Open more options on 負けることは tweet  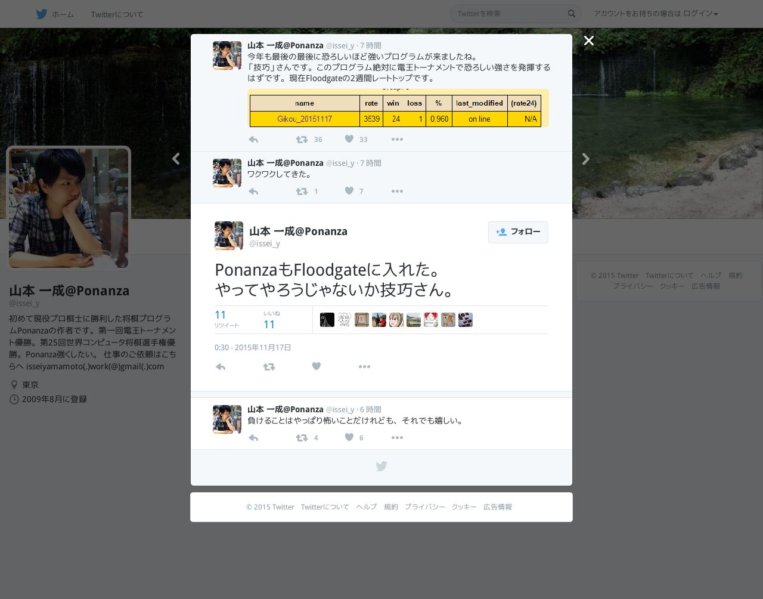click(397, 438)
